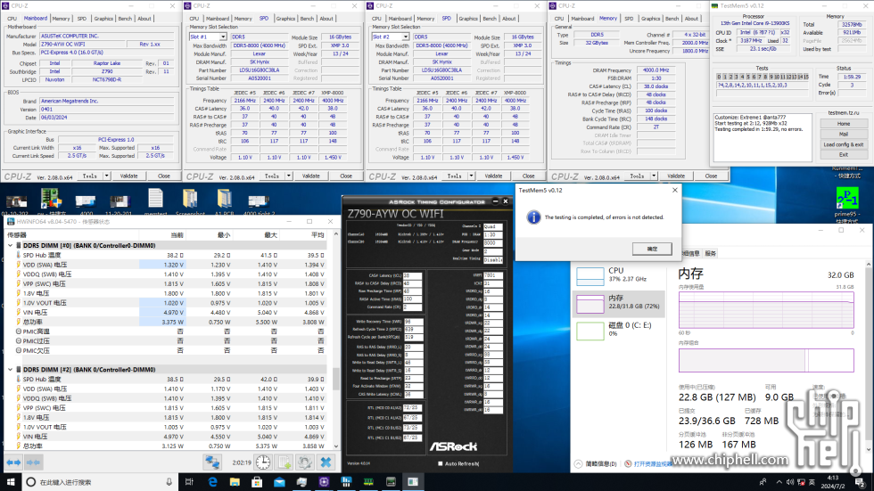Open Slot #1 dropdown in second CPU-Z window
This screenshot has height=491, width=874.
pos(222,37)
